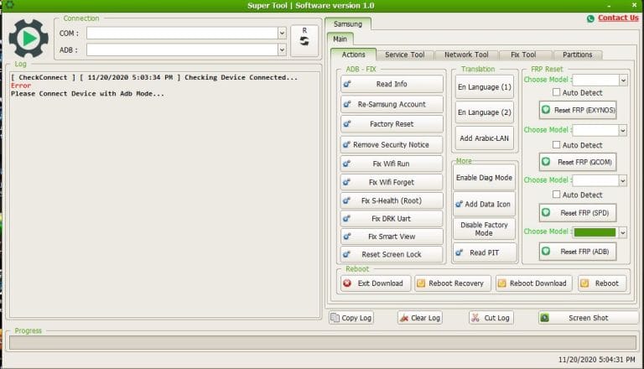
Task: Click the red X icon on Exit Download
Action: [347, 283]
